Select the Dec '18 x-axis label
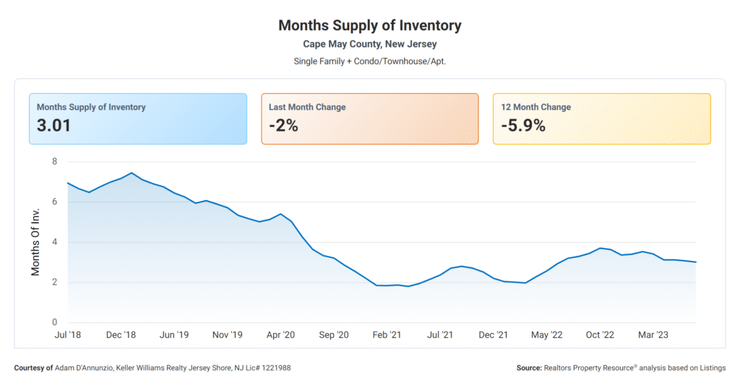This screenshot has height=388, width=740. click(121, 335)
